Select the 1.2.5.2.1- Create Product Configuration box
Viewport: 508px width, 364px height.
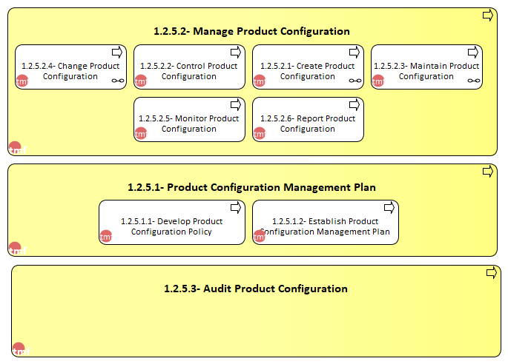[308, 67]
